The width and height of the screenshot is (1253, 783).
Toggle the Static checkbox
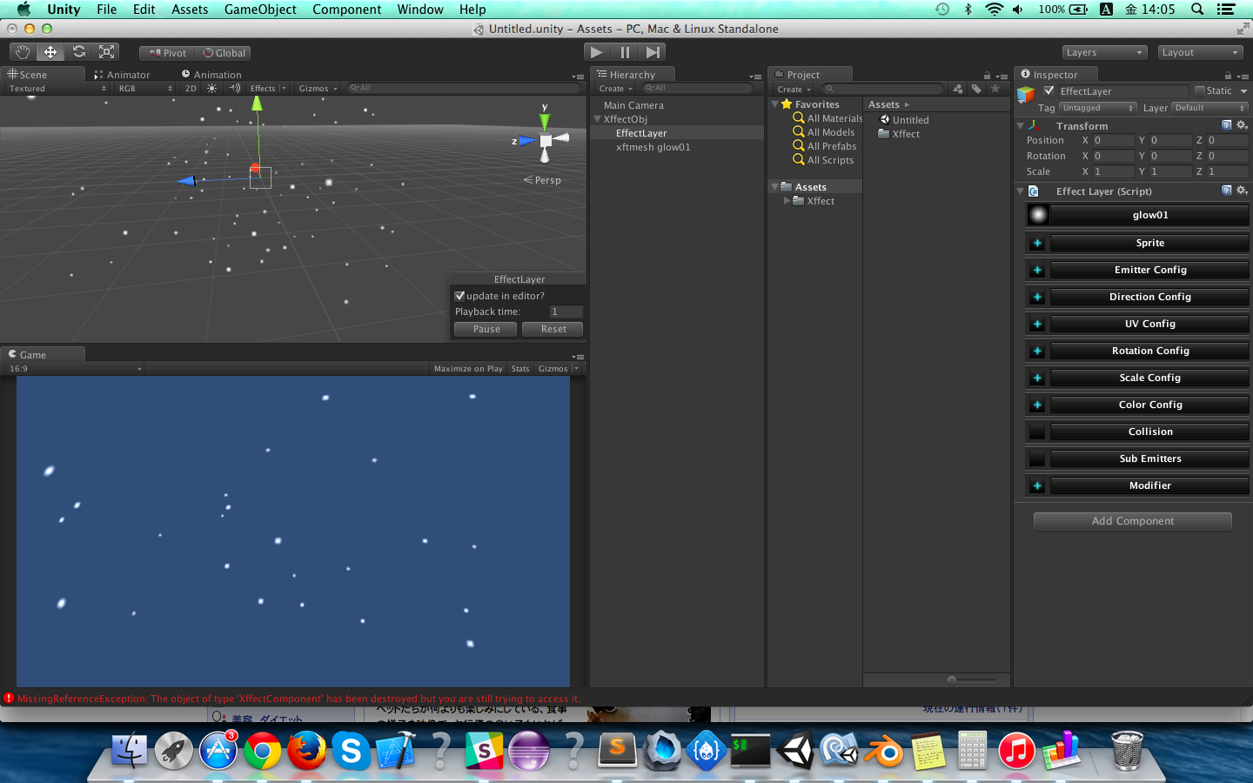click(1200, 90)
